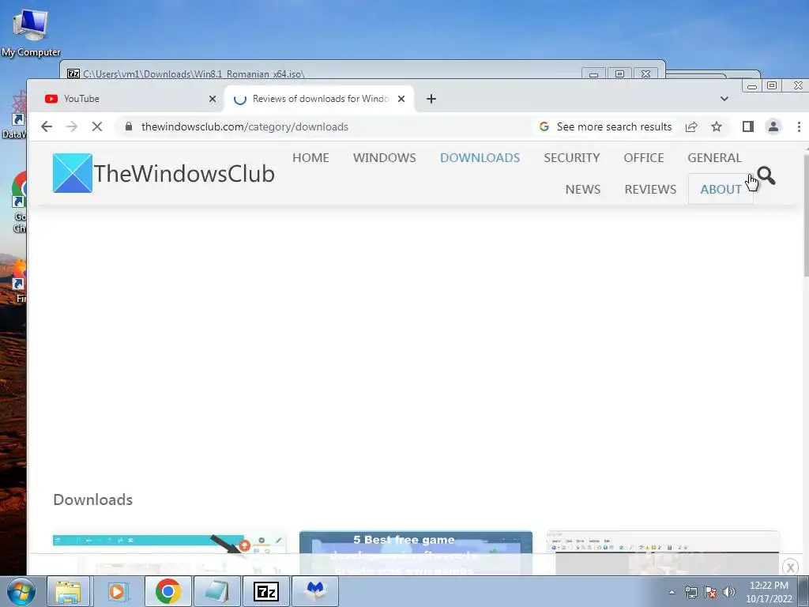Open GENERAL in site navigation
Image resolution: width=809 pixels, height=607 pixels.
(x=714, y=157)
